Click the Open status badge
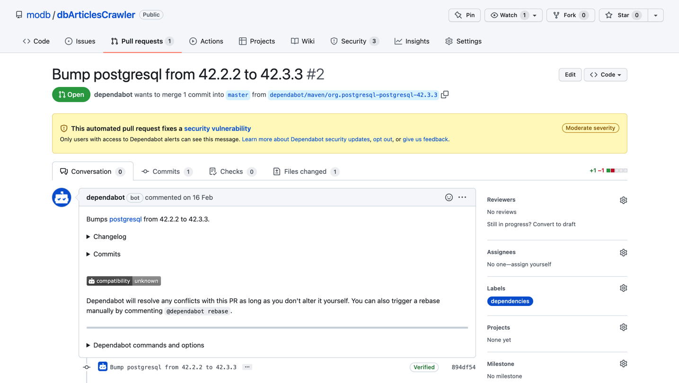 pyautogui.click(x=71, y=94)
